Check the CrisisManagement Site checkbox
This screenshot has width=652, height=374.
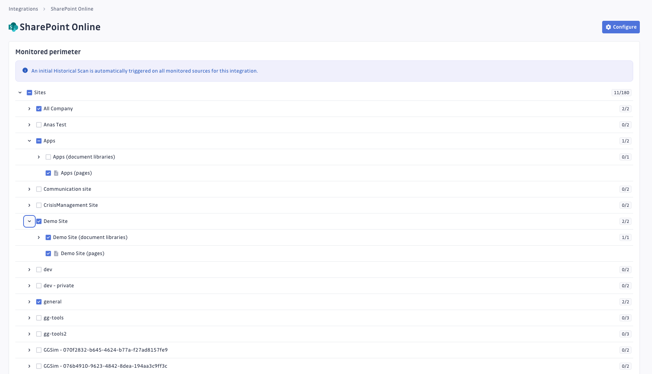(x=39, y=205)
